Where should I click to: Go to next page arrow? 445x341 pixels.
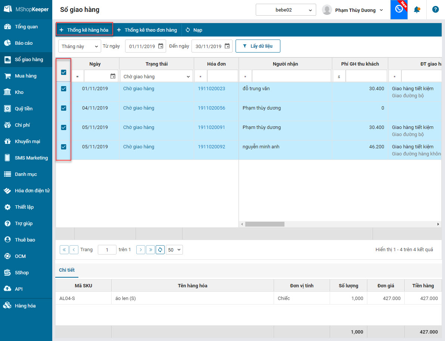(141, 250)
